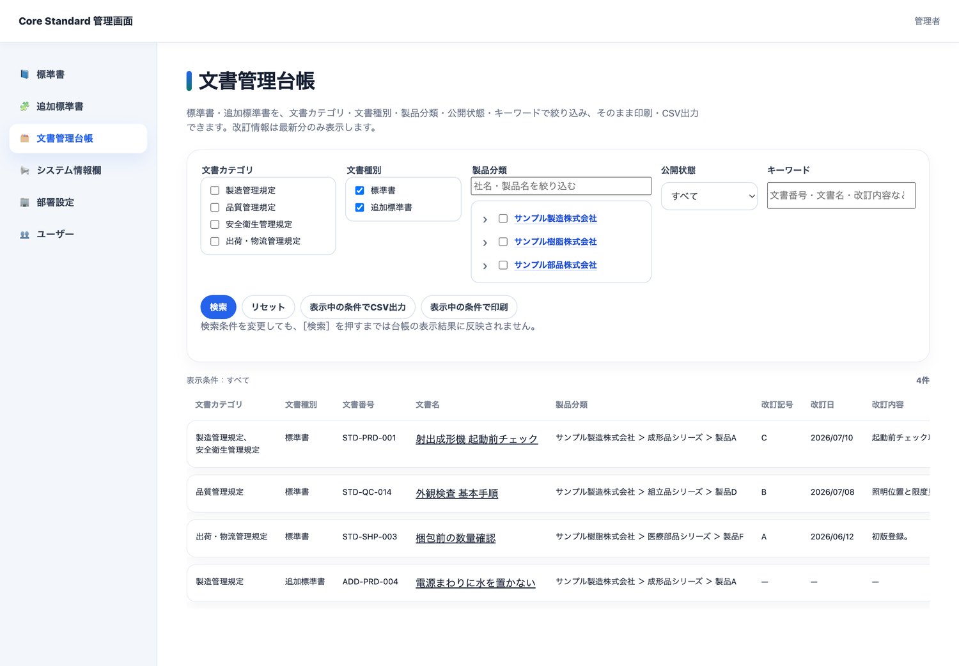Open the 公開状態 dropdown
Viewport: 959px width, 666px height.
pos(710,196)
